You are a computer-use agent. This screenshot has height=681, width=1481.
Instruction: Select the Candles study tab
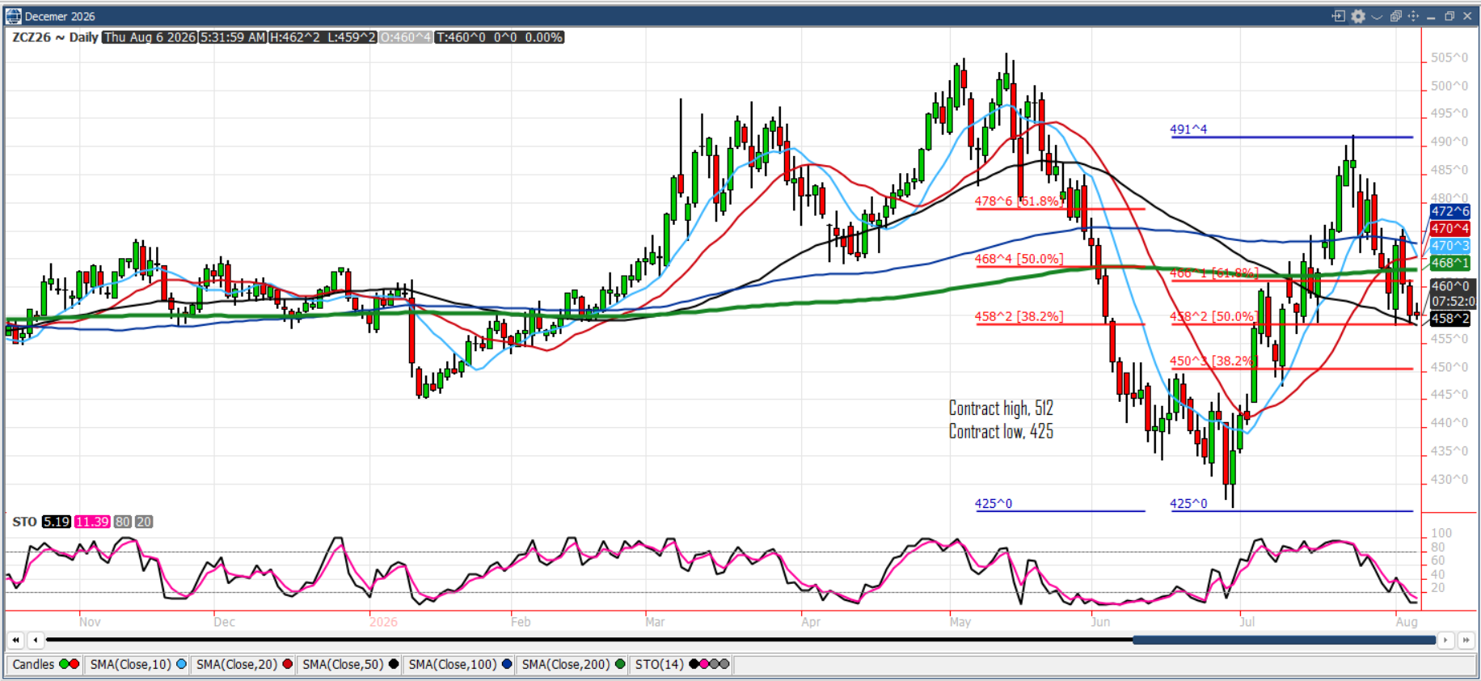pos(45,664)
